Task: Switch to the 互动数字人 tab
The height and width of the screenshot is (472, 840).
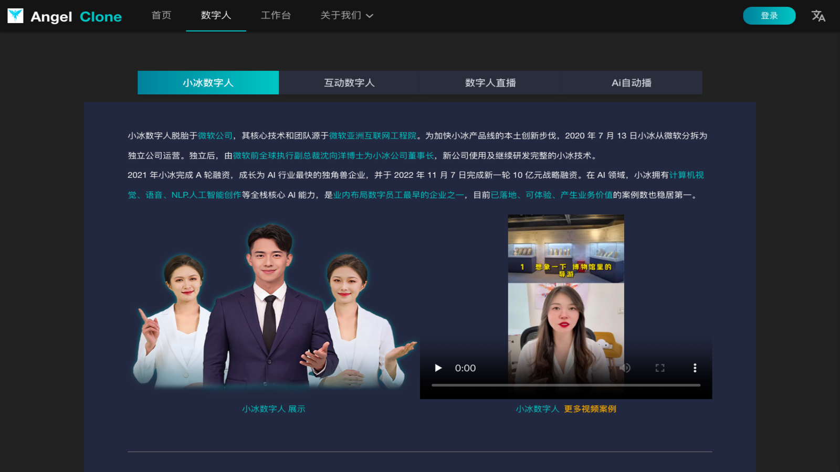Action: [x=349, y=83]
